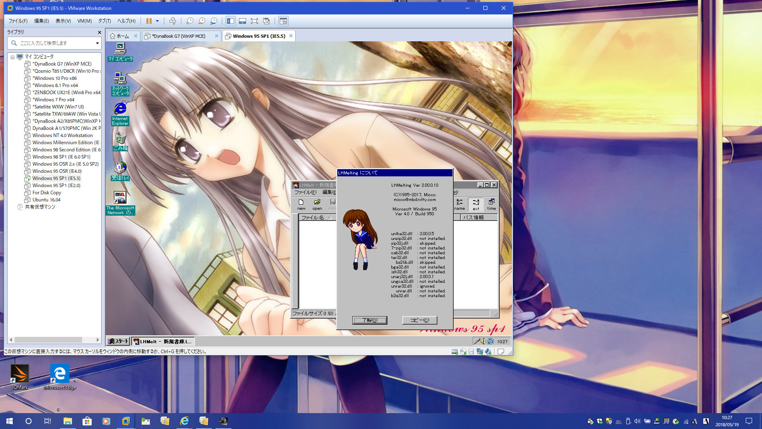Open the VM(M) menu

click(x=85, y=21)
